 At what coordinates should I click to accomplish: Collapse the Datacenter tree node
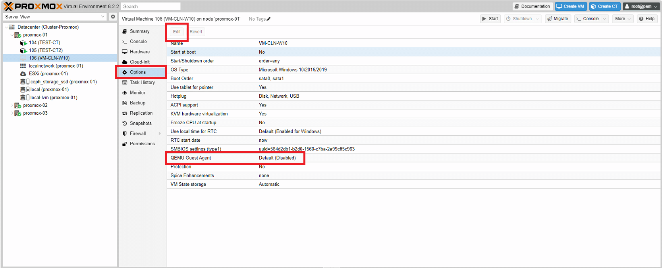point(6,27)
